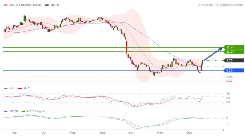The image size is (245, 137).
Task: Click the blue upward projection arrow
Action: pyautogui.click(x=213, y=54)
